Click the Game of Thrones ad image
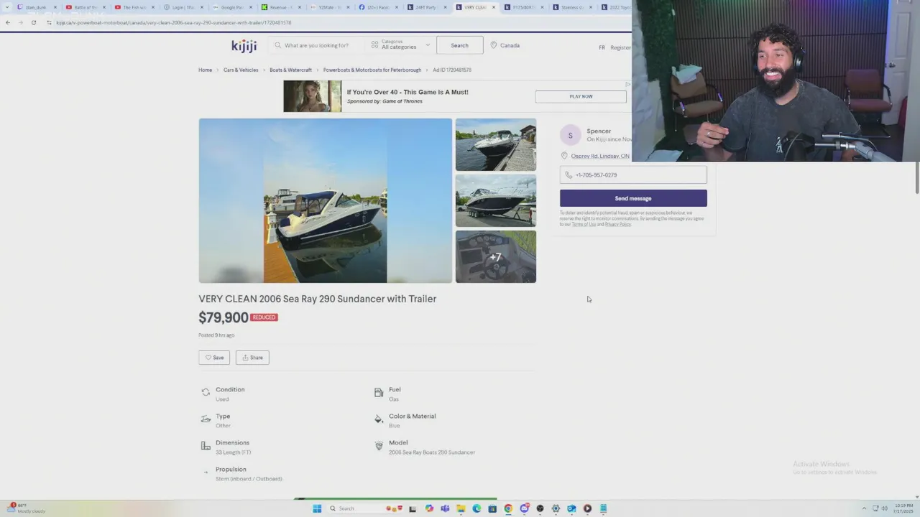Image resolution: width=920 pixels, height=517 pixels. pos(312,96)
